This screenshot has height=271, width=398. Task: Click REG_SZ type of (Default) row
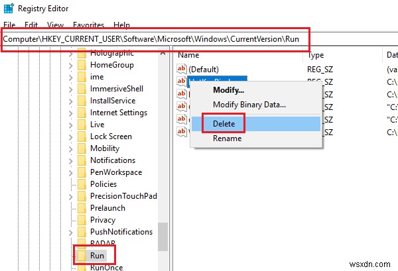tap(320, 70)
